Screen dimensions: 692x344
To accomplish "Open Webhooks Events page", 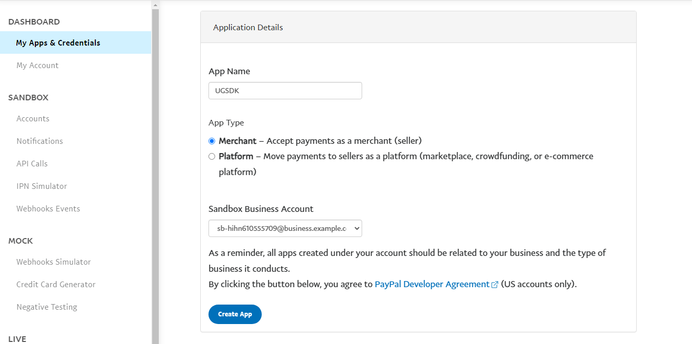I will coord(48,209).
